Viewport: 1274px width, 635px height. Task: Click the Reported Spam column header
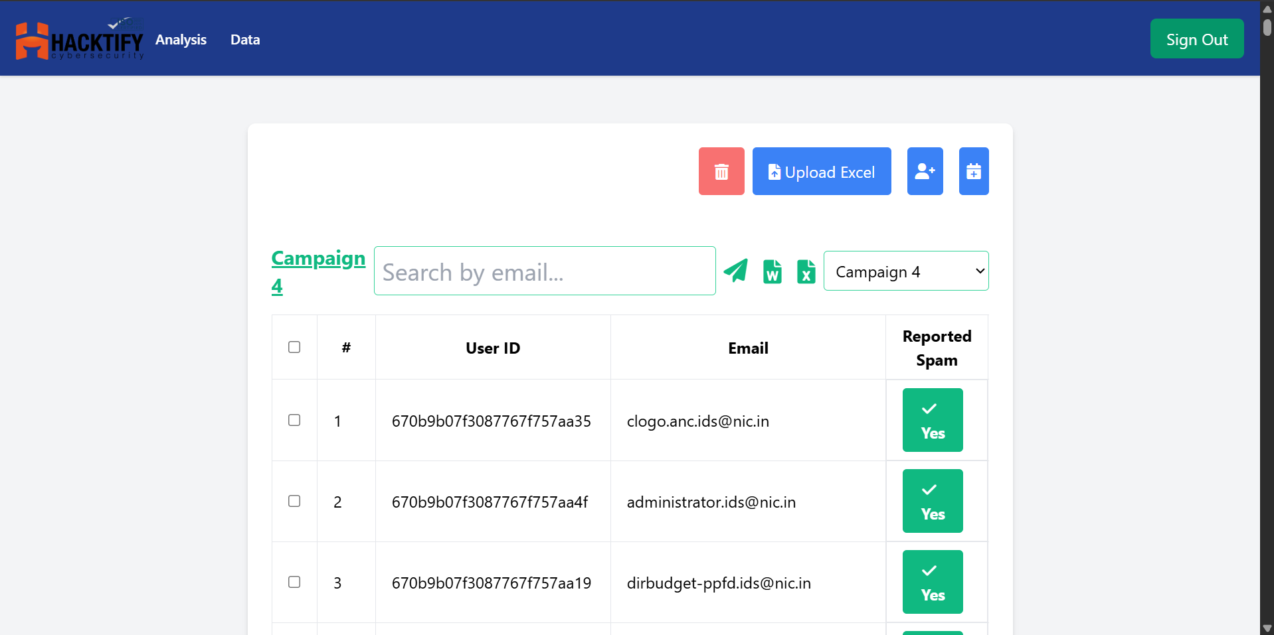[937, 348]
